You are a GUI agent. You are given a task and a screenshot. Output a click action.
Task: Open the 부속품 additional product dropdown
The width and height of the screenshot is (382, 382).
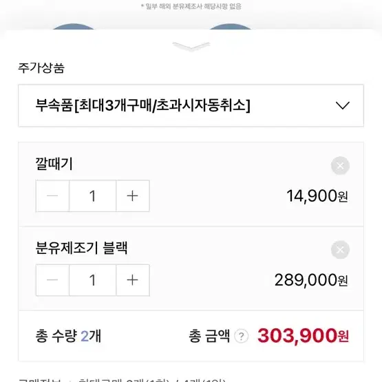[x=191, y=105]
